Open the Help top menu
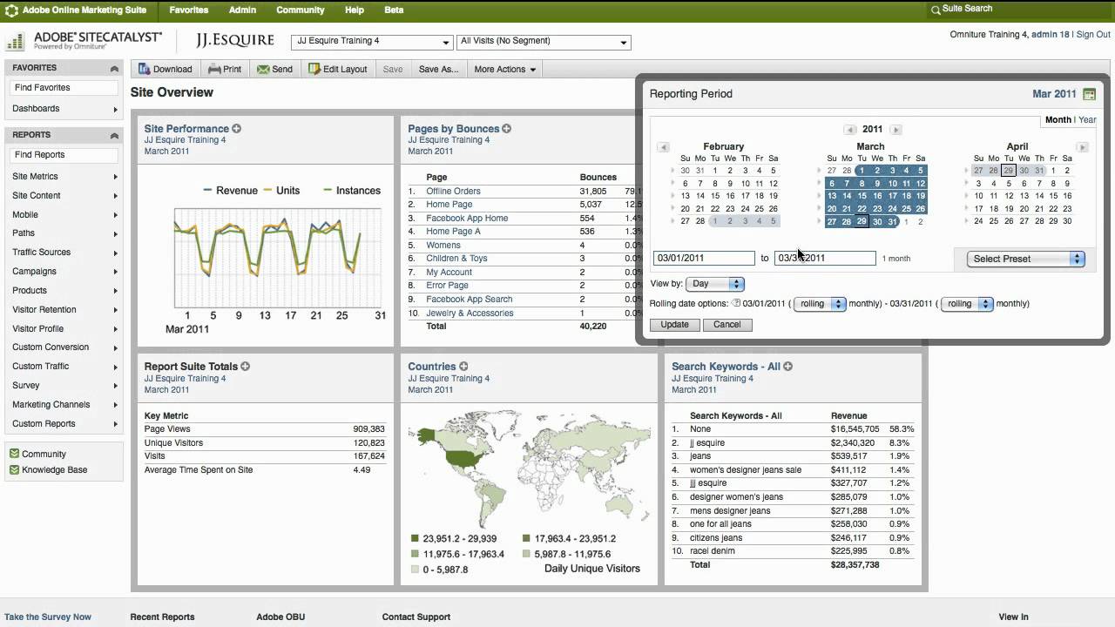The height and width of the screenshot is (627, 1115). pos(355,10)
